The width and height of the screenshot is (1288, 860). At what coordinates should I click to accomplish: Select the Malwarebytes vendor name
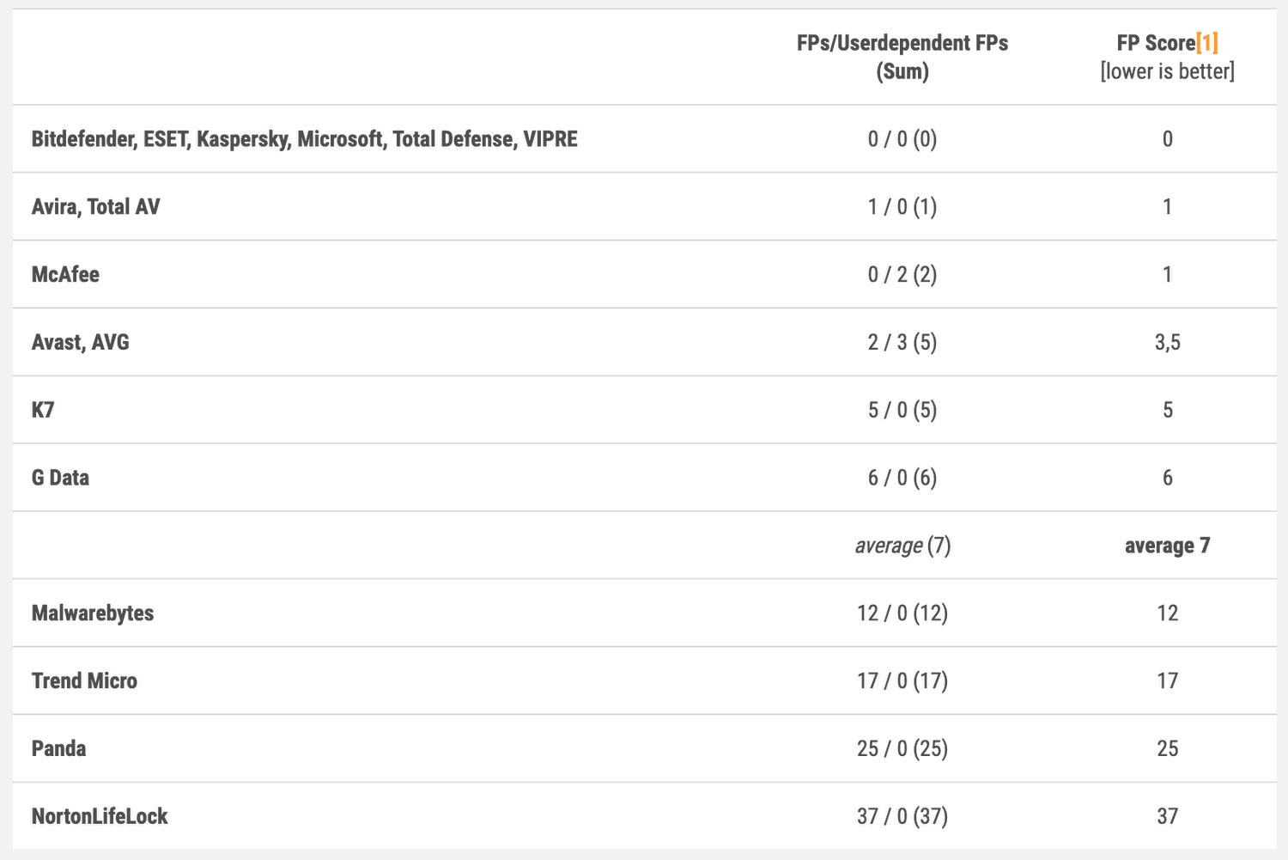(x=93, y=613)
